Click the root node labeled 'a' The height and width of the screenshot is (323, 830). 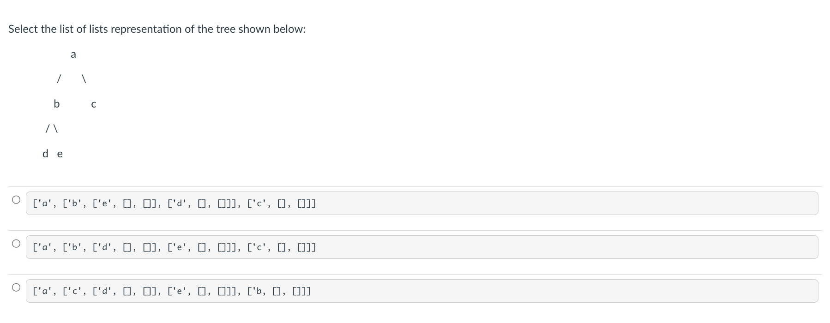coord(73,54)
